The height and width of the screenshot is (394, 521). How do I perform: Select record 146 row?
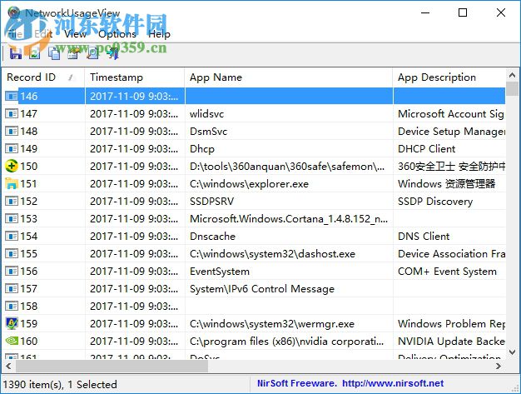254,97
